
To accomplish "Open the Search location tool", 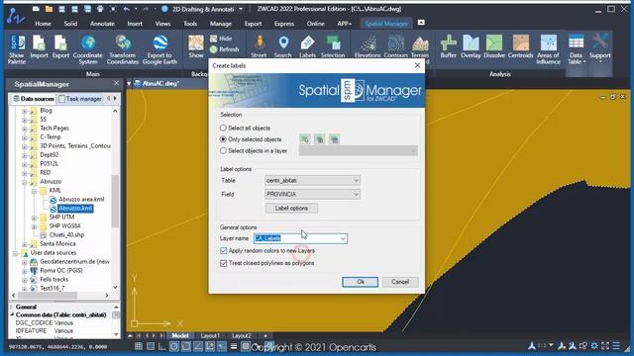I will [x=283, y=46].
